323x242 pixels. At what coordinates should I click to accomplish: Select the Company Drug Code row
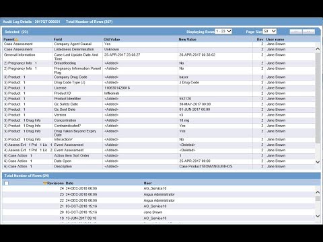tap(159, 77)
